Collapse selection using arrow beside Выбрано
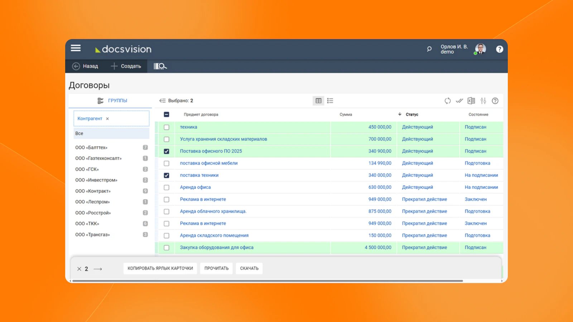 point(162,101)
